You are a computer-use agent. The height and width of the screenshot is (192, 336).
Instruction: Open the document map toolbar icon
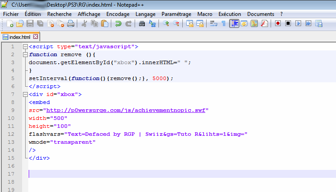254,23
